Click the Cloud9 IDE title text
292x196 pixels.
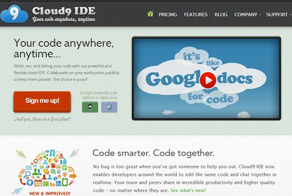(x=64, y=11)
